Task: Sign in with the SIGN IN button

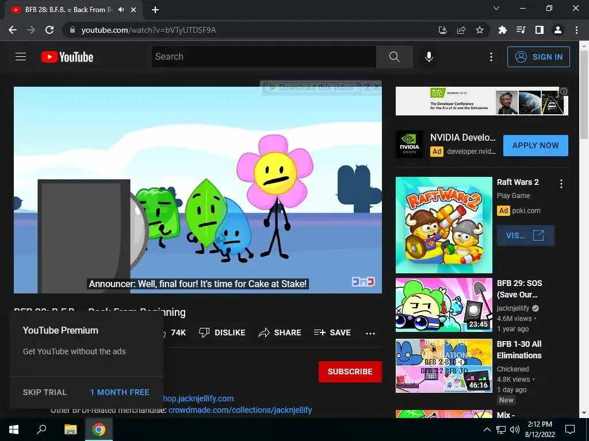Action: (x=538, y=57)
